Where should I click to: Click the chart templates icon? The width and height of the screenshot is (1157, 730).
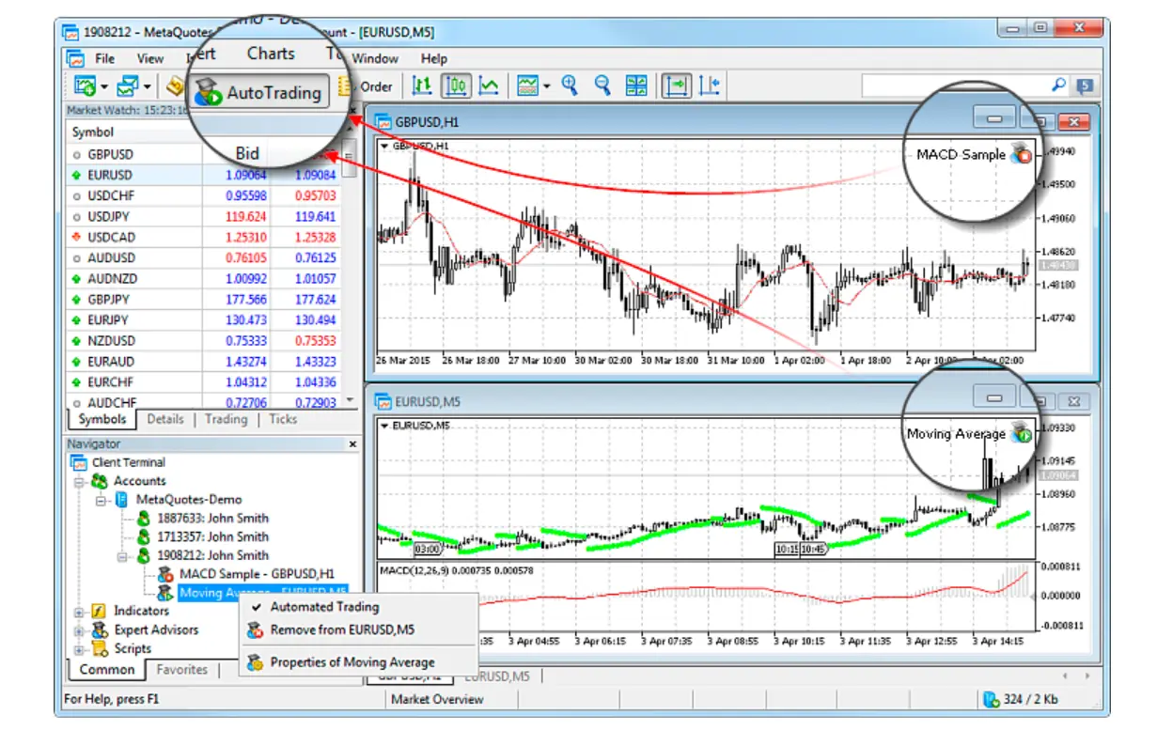click(528, 86)
